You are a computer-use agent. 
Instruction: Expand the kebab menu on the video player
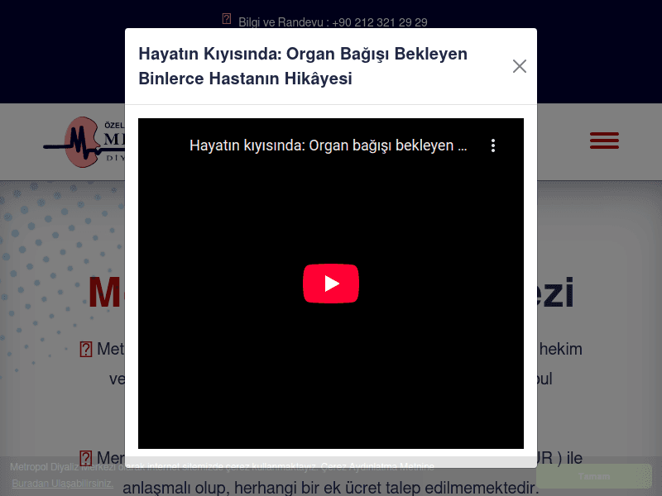493,145
